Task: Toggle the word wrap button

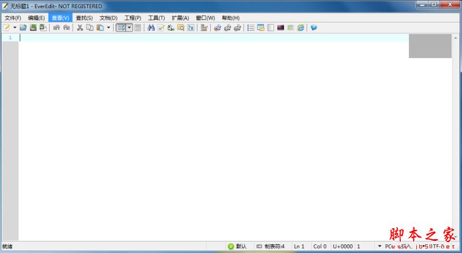Action: 121,28
